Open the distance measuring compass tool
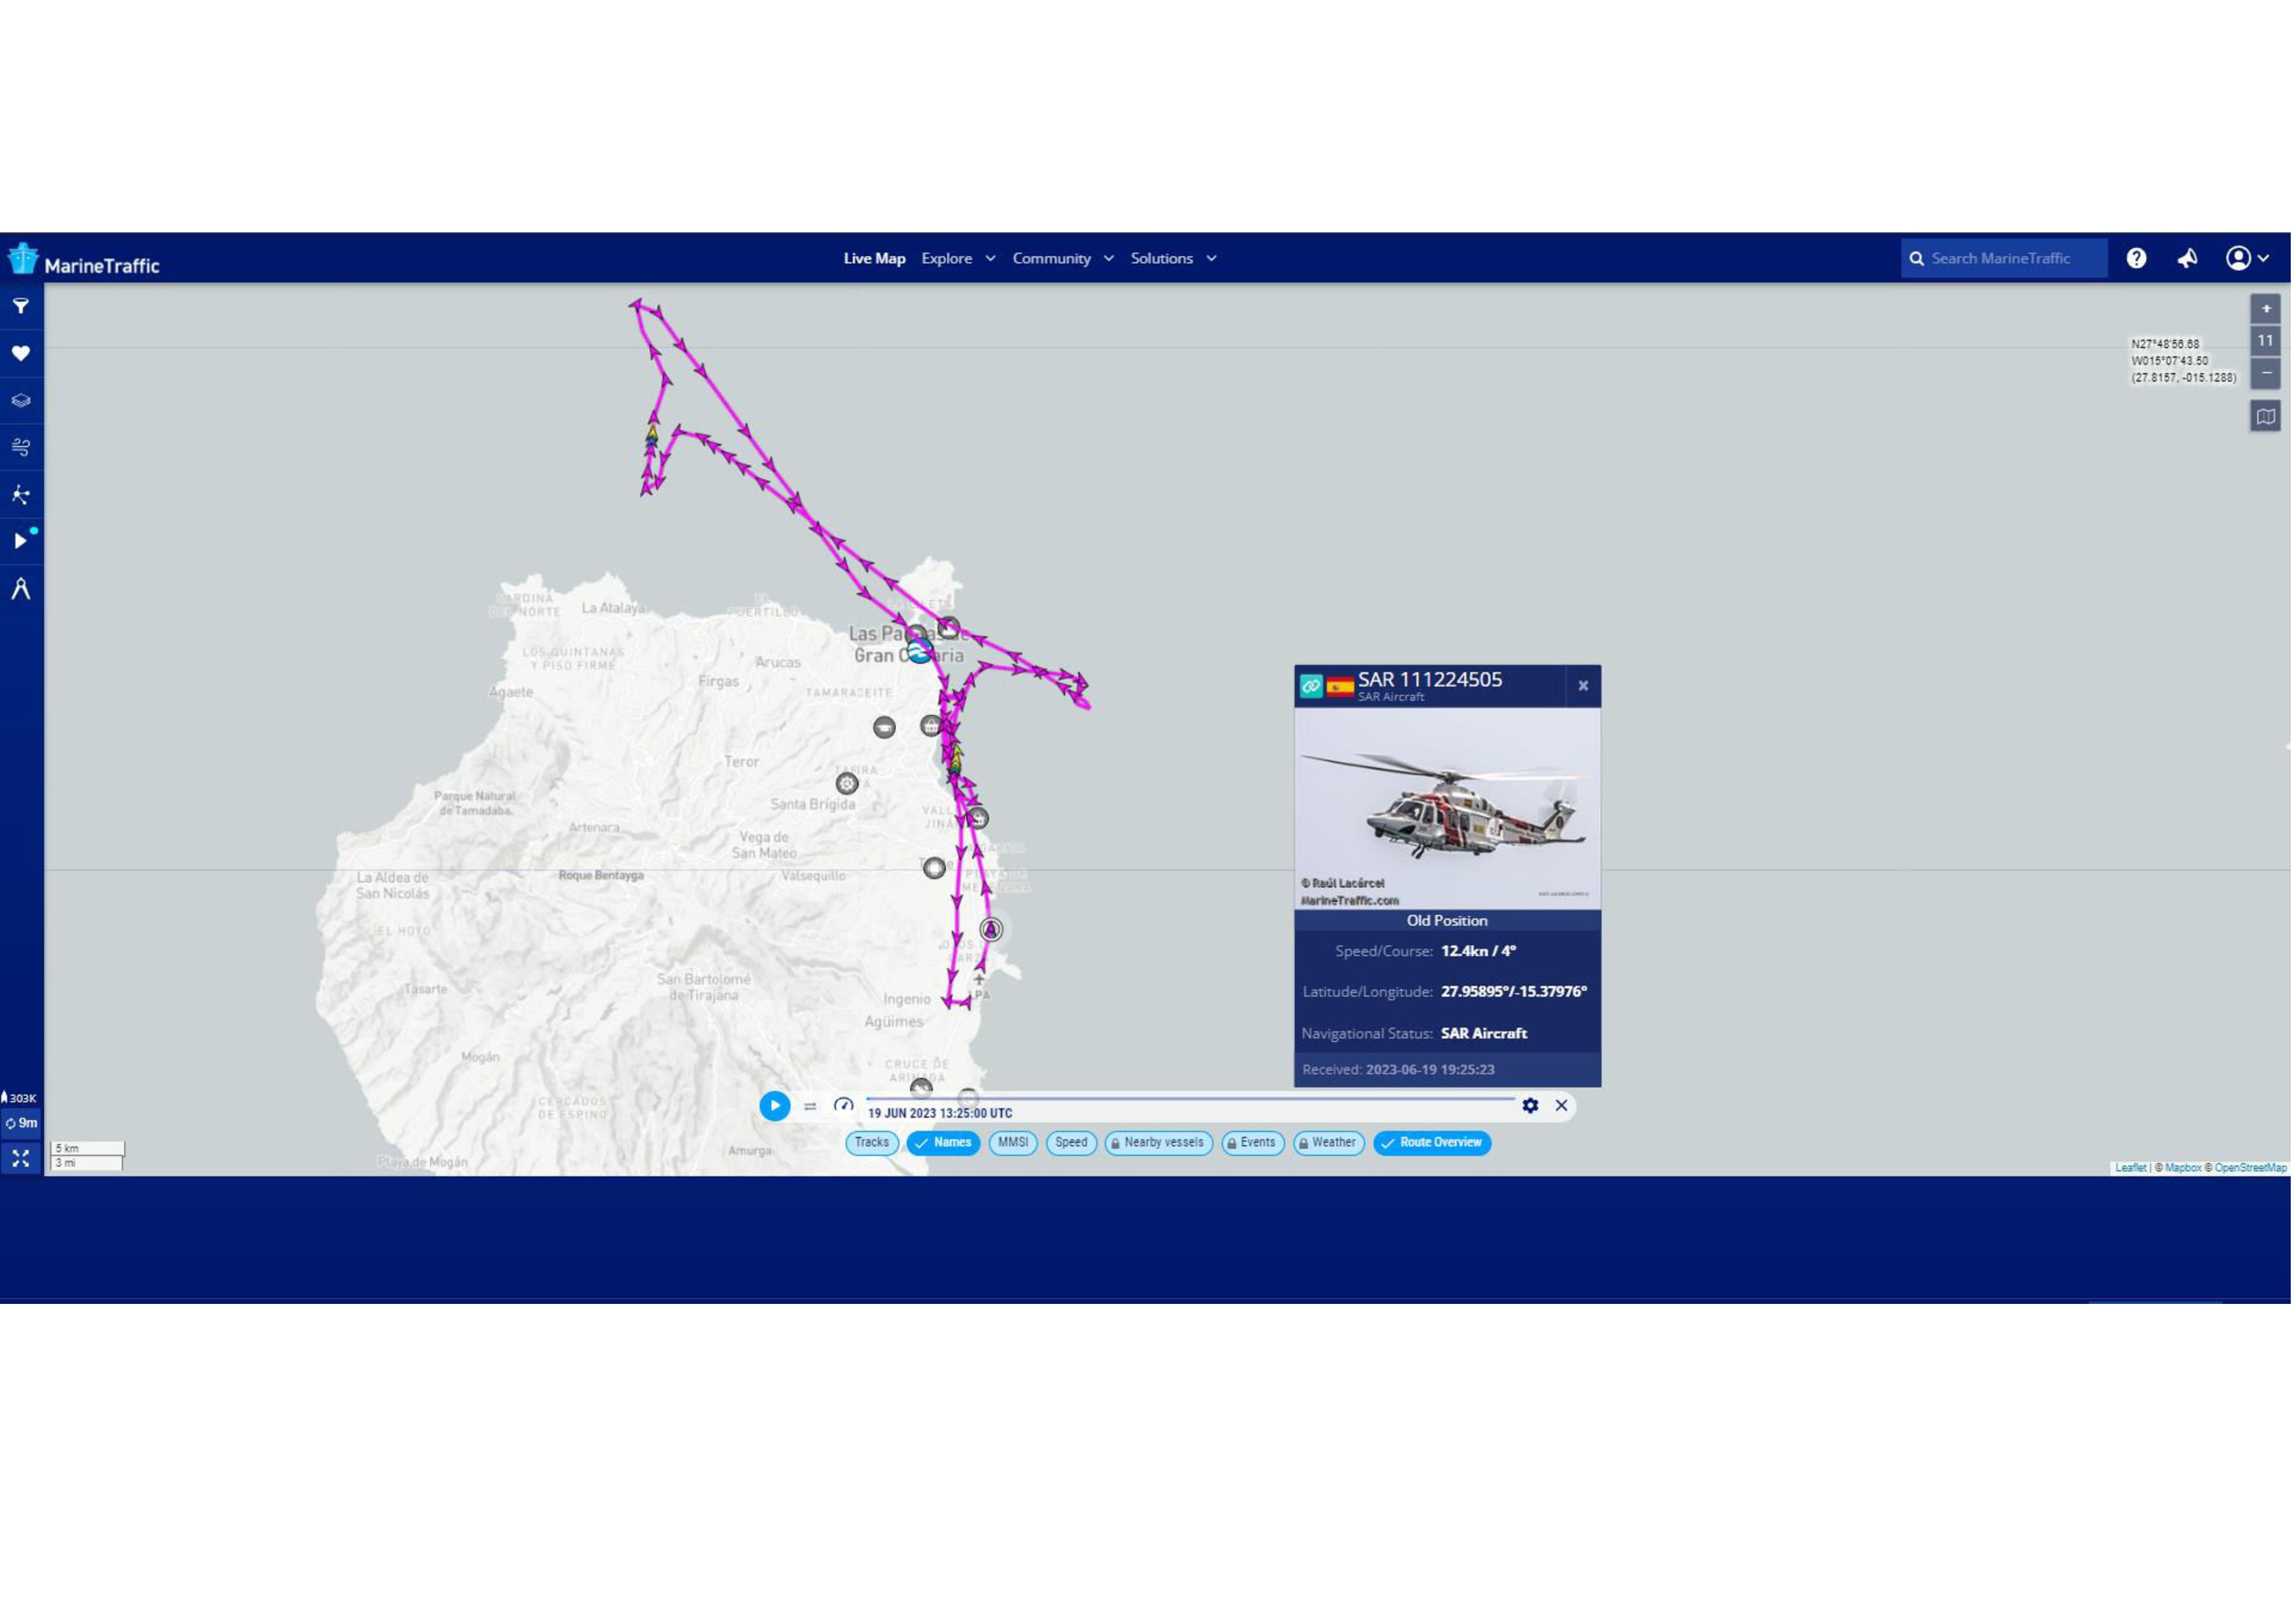 [21, 589]
